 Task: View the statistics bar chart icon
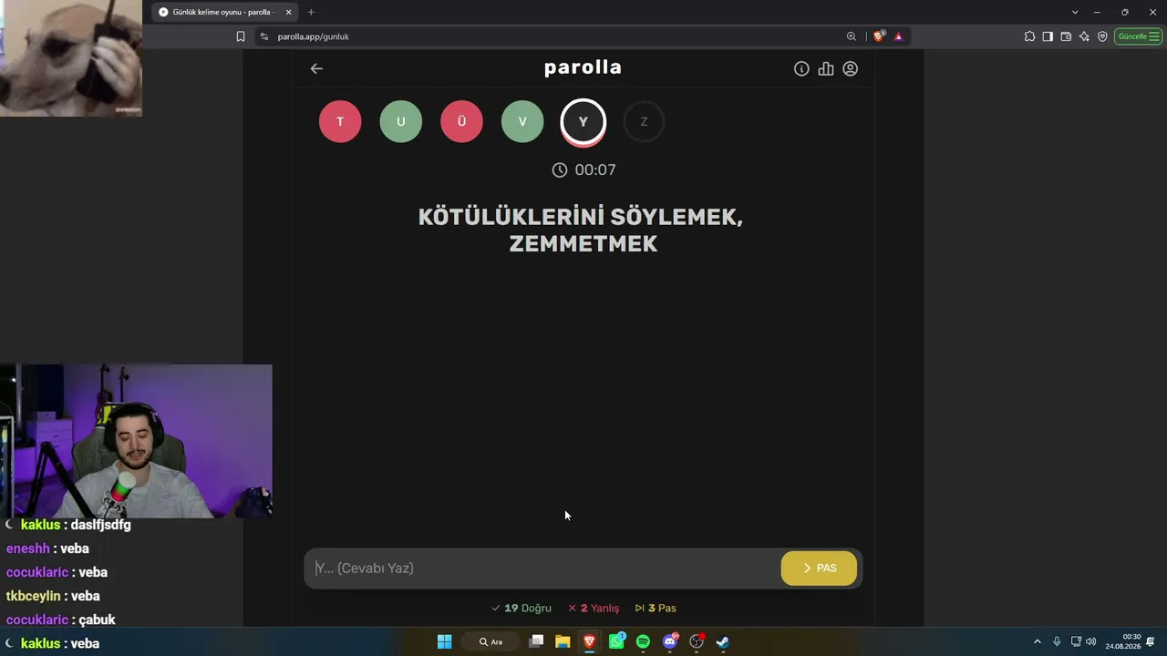826,68
